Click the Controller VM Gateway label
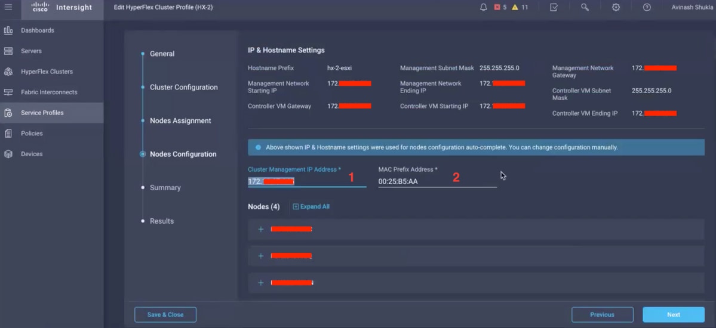This screenshot has height=328, width=716. (x=279, y=106)
